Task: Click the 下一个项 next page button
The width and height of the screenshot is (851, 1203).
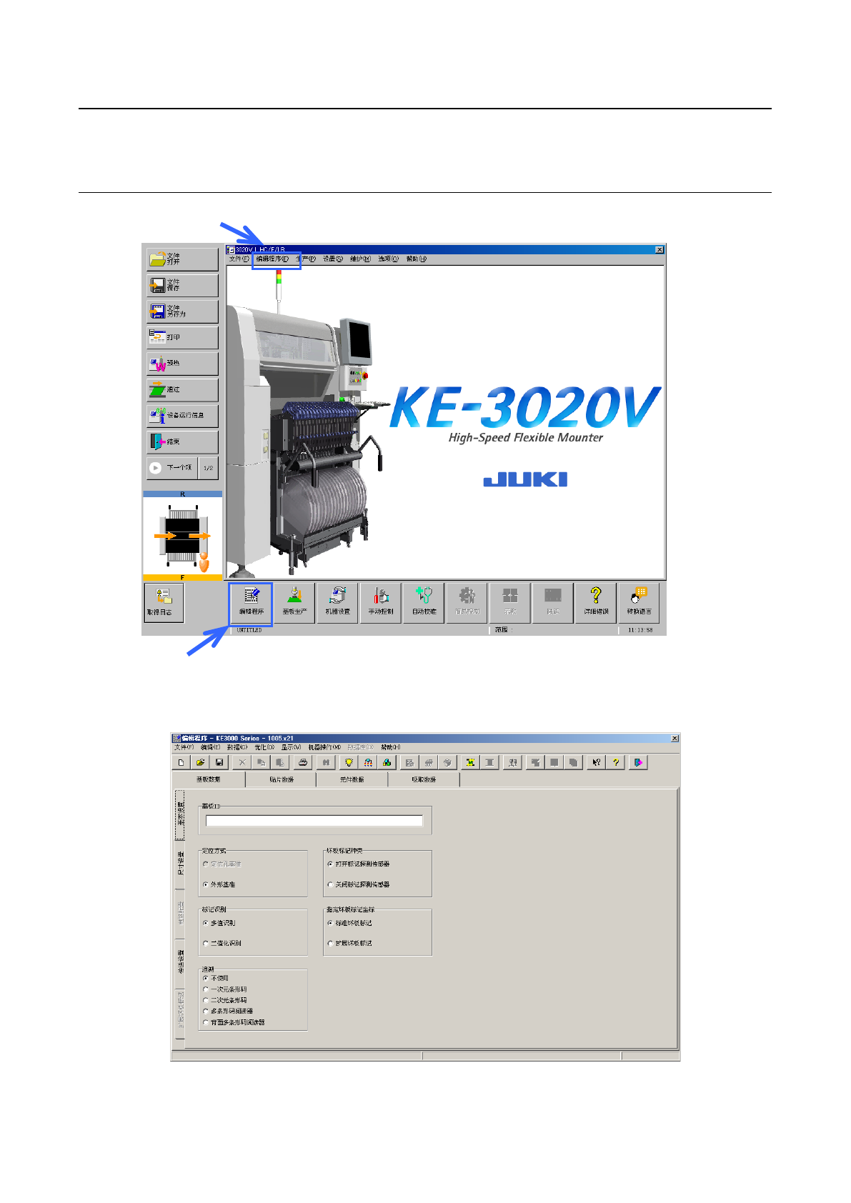Action: coord(171,468)
